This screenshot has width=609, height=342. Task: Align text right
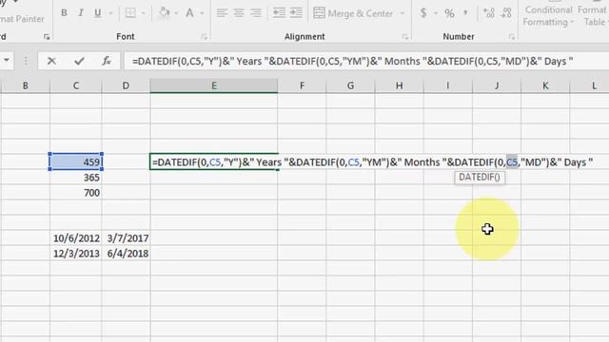pyautogui.click(x=256, y=13)
